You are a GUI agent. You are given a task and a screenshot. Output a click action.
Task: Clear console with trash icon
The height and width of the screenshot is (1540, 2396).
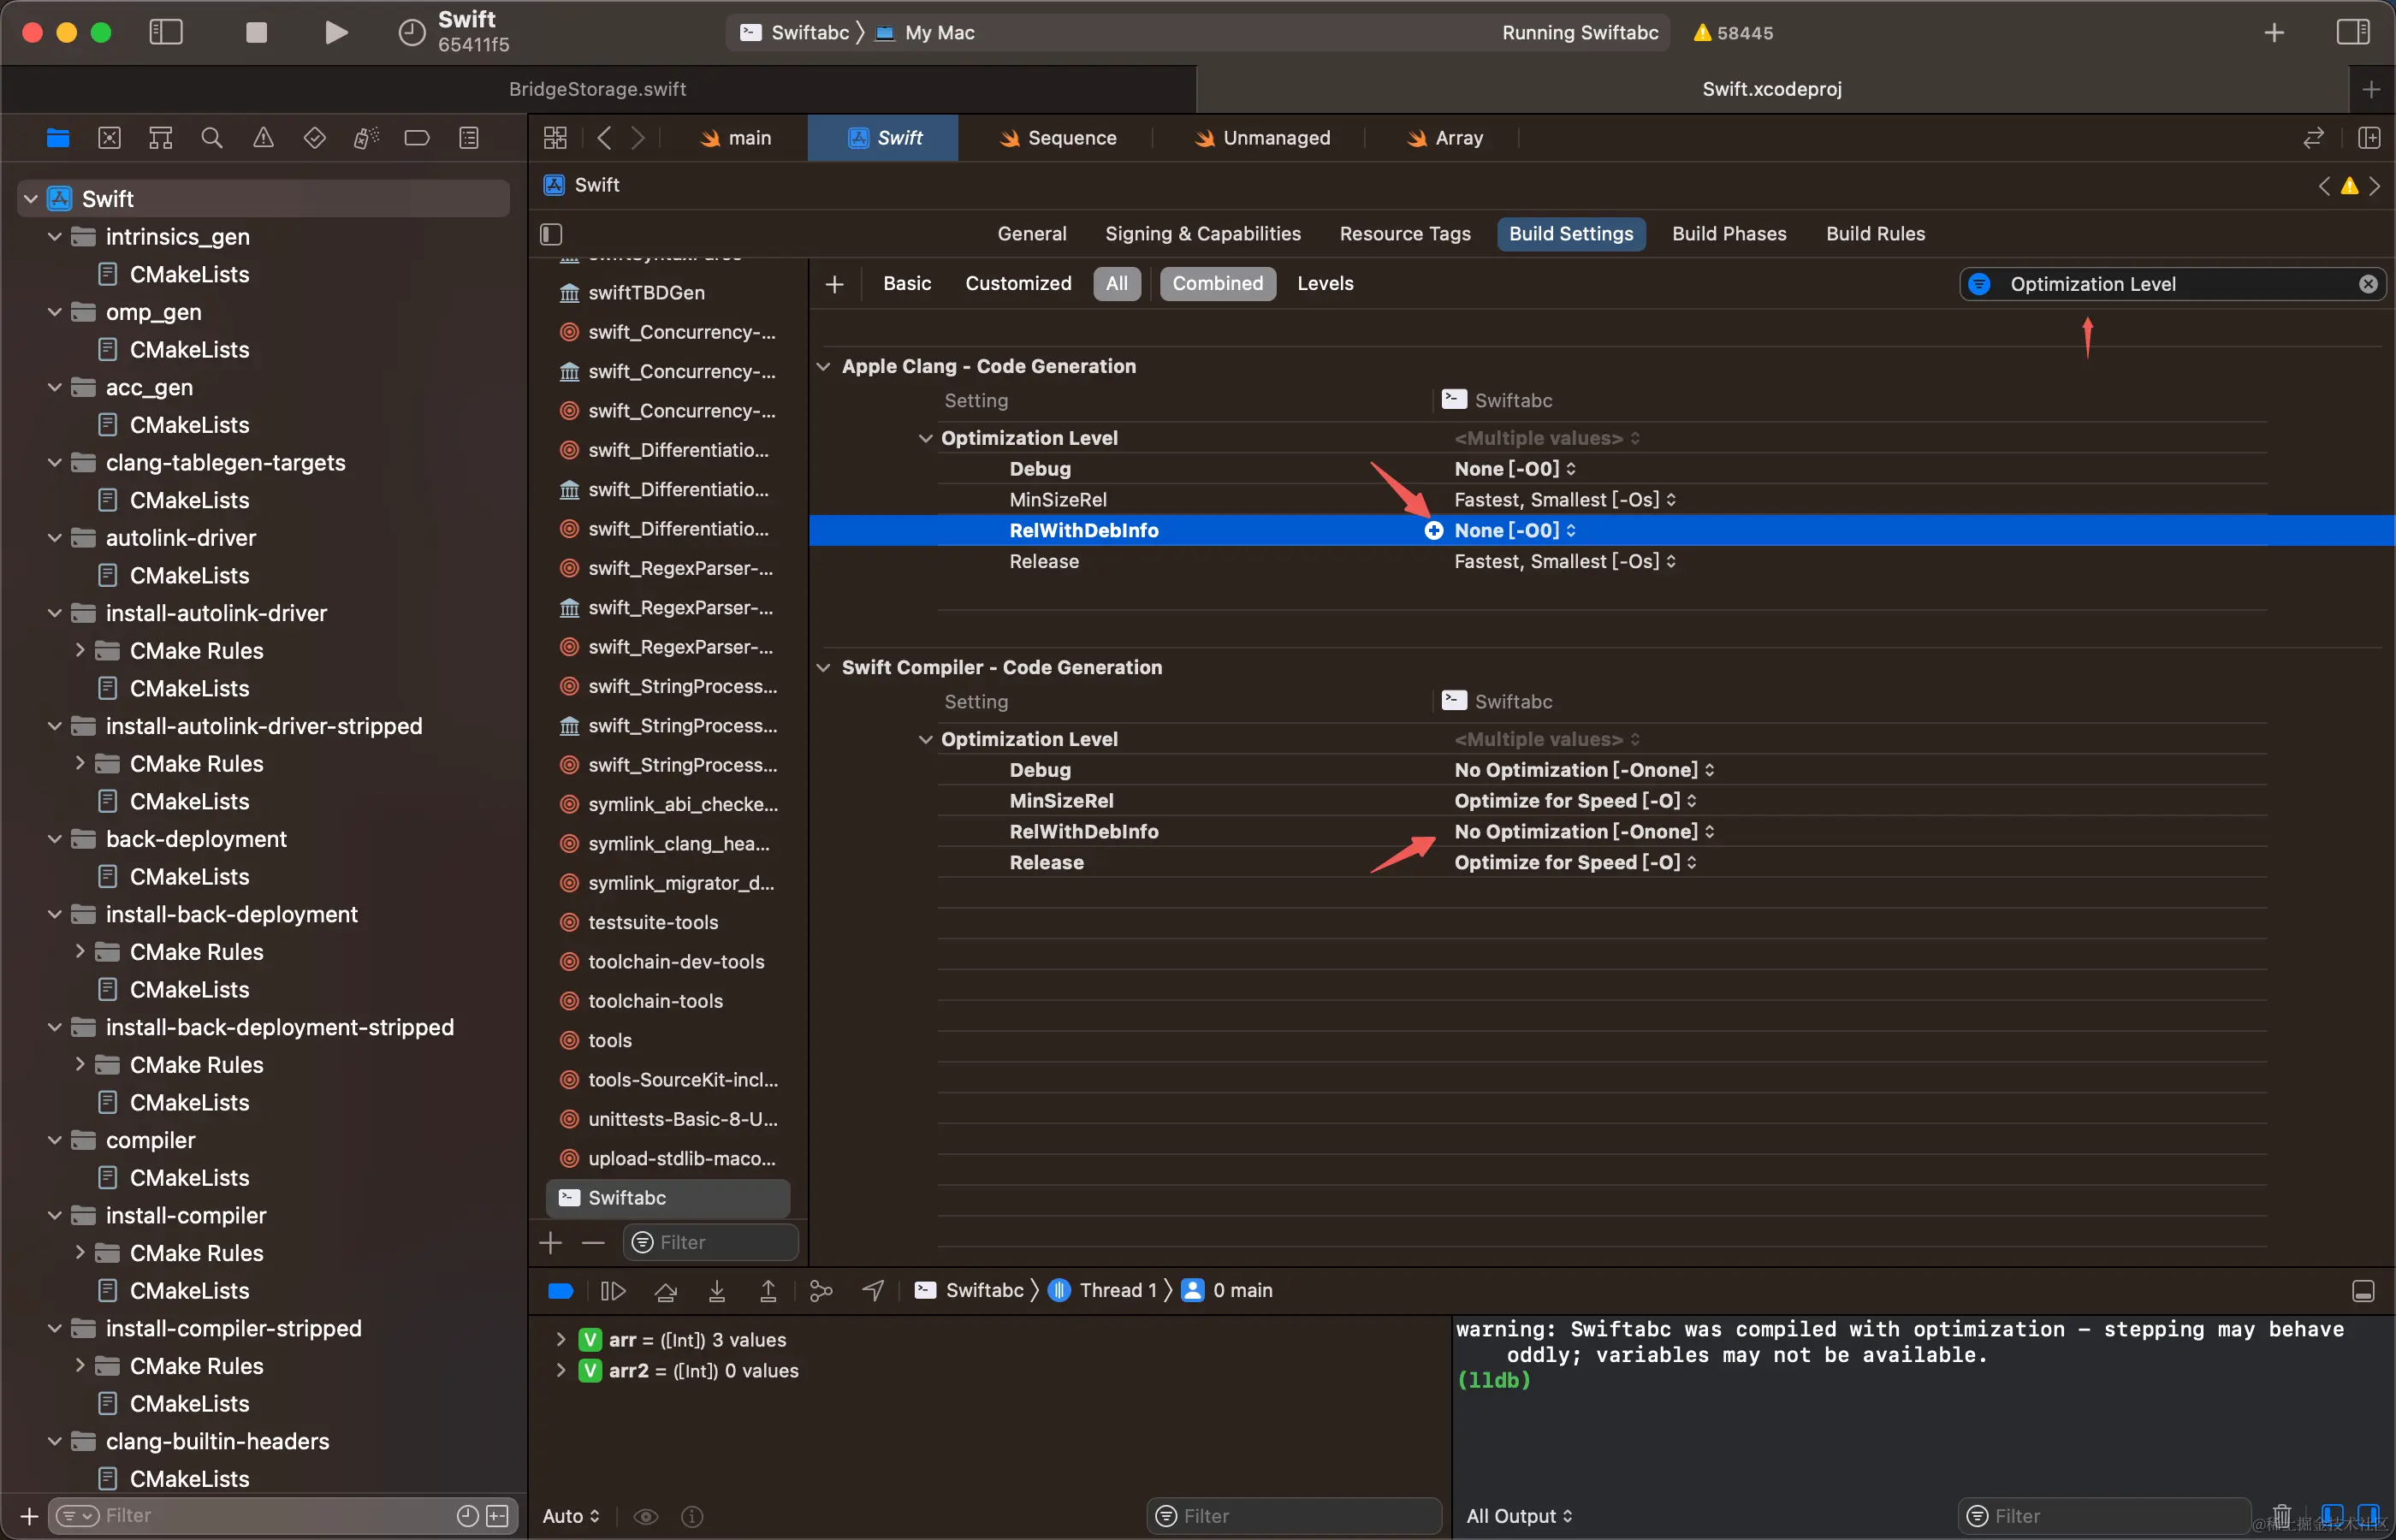[x=2281, y=1516]
